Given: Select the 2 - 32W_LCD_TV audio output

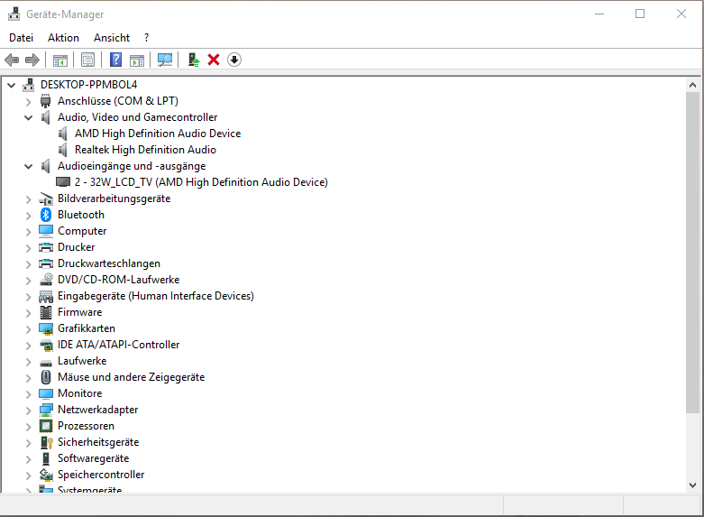Looking at the screenshot, I should click(201, 182).
